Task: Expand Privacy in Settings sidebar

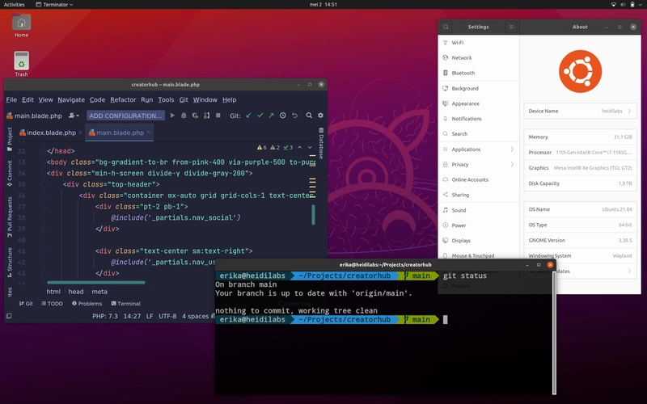Action: [x=478, y=165]
